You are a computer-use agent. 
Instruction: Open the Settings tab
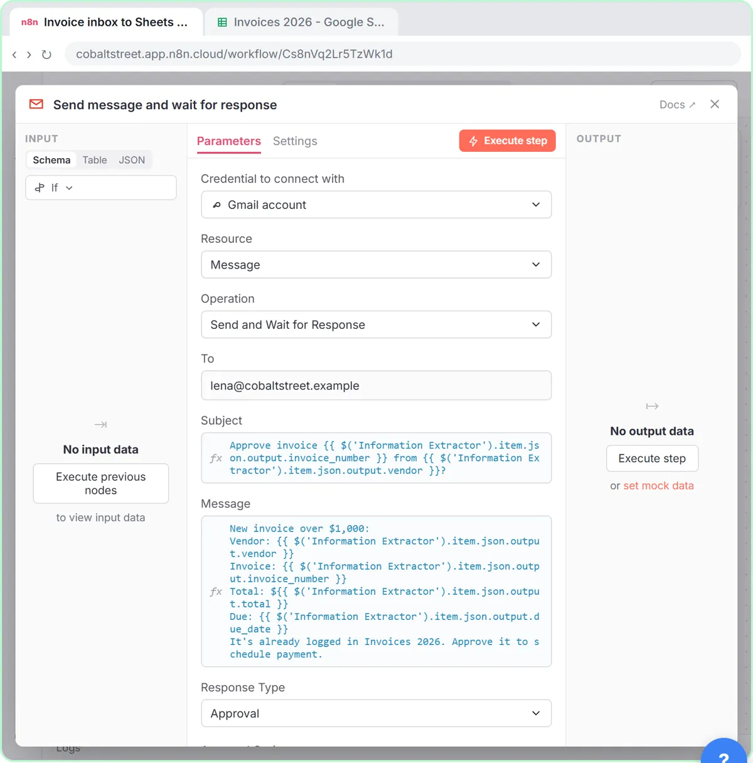point(295,141)
